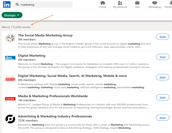Focus the search field containing marketing
The height and width of the screenshot is (133, 172).
42,5
